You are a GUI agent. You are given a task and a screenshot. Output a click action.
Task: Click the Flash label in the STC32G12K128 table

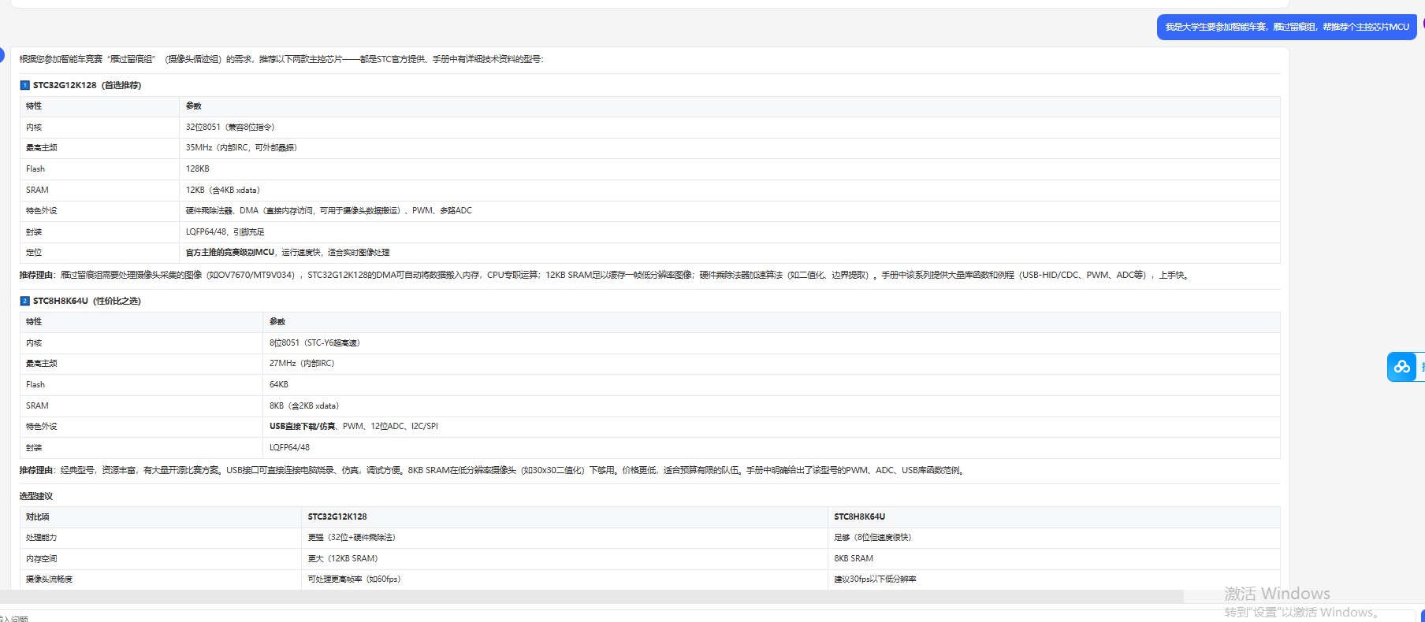coord(35,168)
